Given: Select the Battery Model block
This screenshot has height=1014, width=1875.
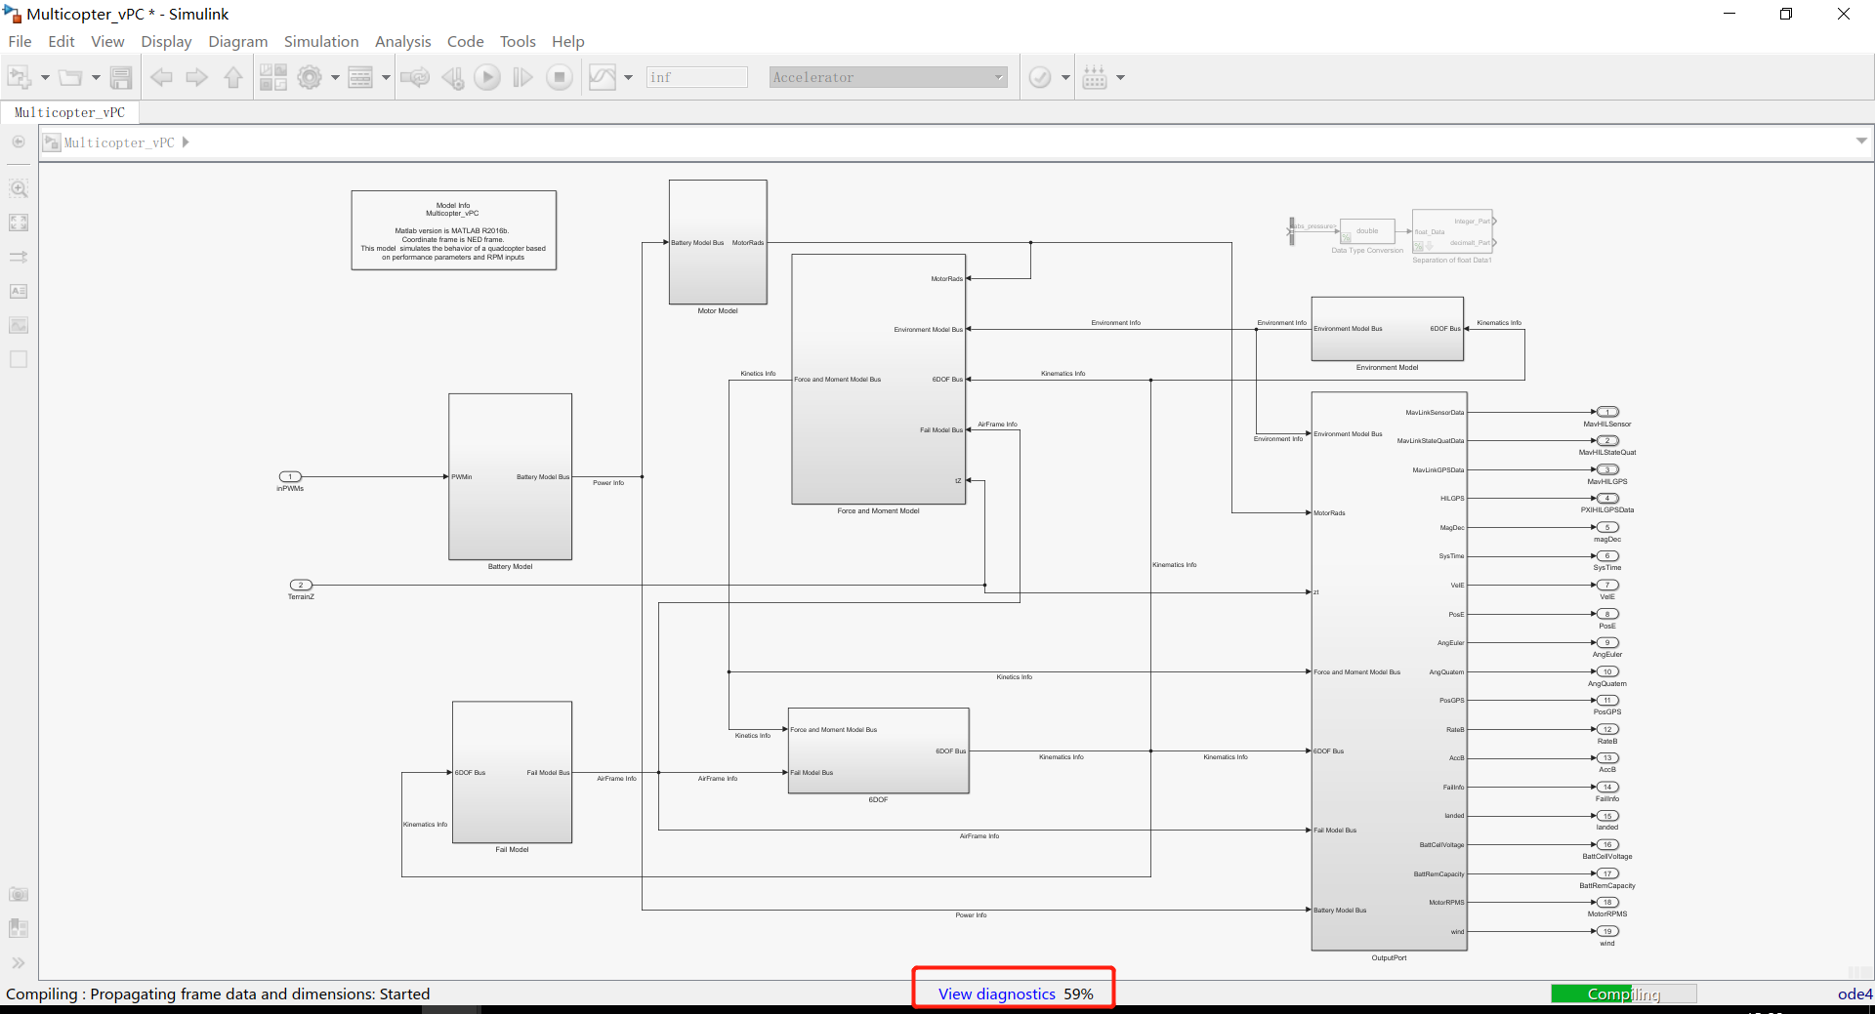Looking at the screenshot, I should coord(511,476).
